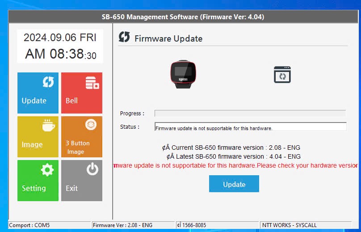This screenshot has height=232, width=361.
Task: Click the date 2024.09.06 FRI display
Action: click(x=60, y=38)
